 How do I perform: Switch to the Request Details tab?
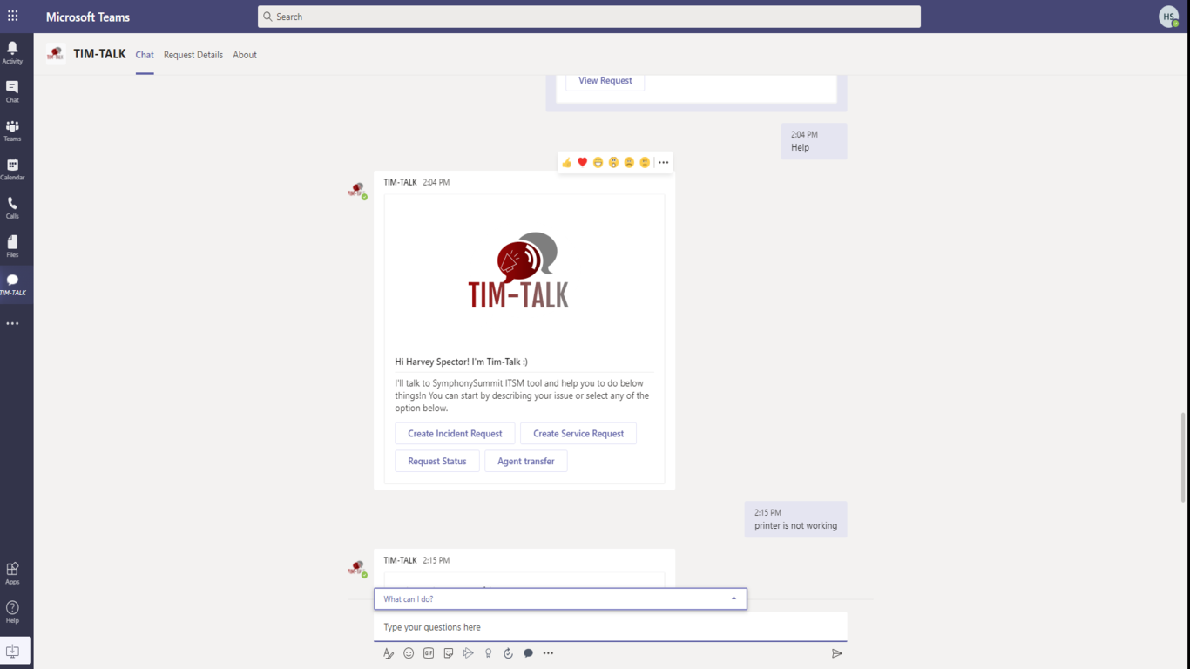coord(193,55)
